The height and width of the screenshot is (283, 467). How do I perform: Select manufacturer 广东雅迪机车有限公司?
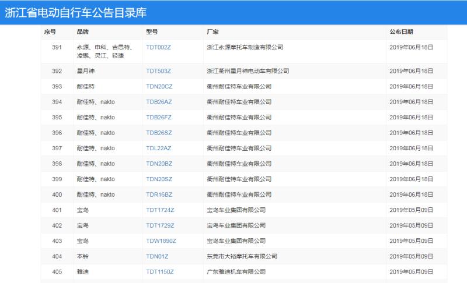[236, 272]
